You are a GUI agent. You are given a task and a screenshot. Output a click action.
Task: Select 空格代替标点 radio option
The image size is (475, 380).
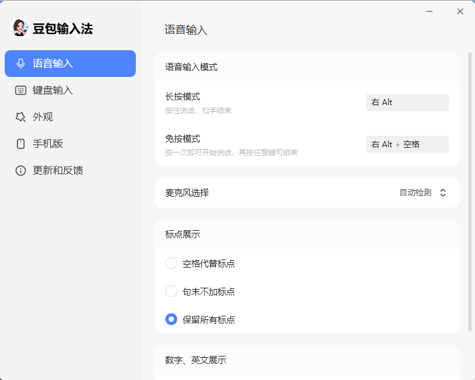[171, 263]
